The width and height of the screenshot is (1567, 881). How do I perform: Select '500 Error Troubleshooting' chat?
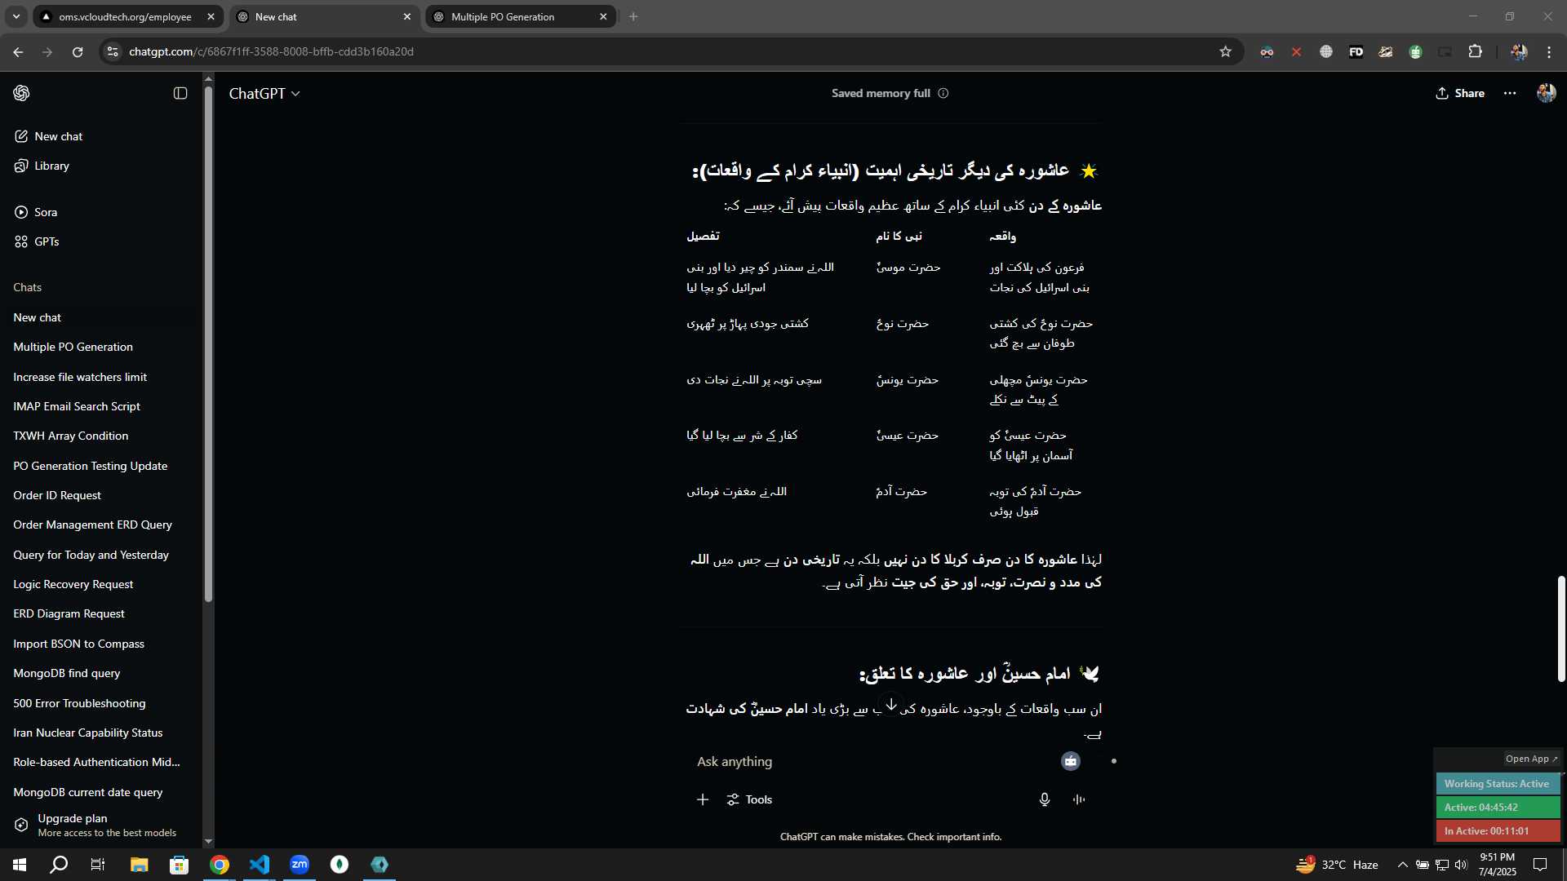coord(101,703)
